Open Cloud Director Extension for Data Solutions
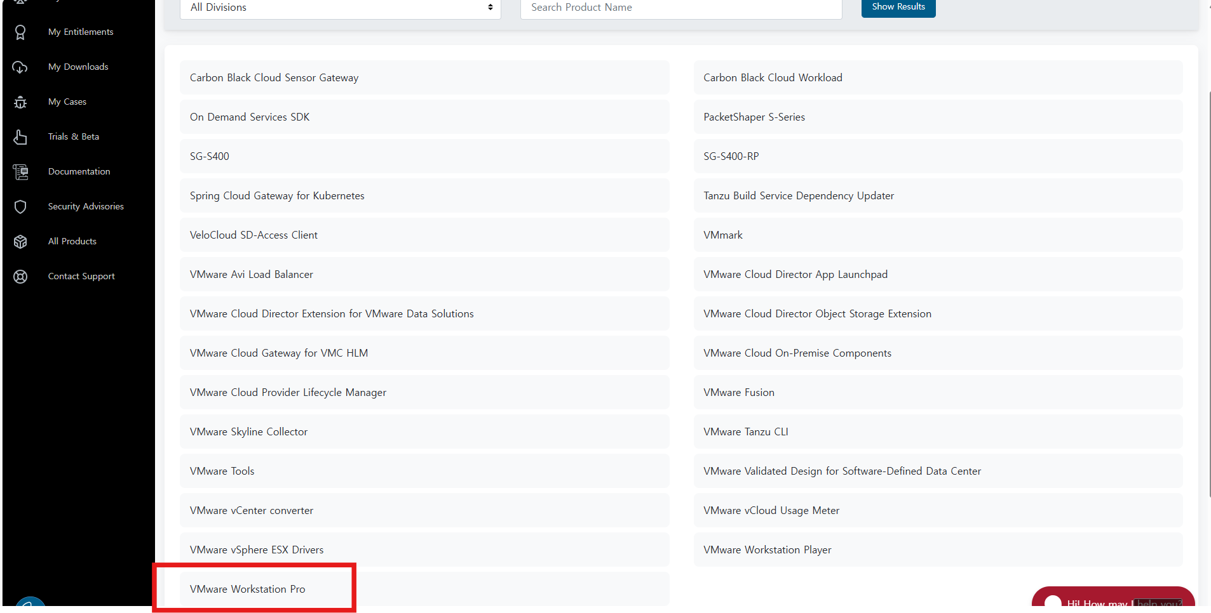The height and width of the screenshot is (613, 1211). click(x=424, y=313)
